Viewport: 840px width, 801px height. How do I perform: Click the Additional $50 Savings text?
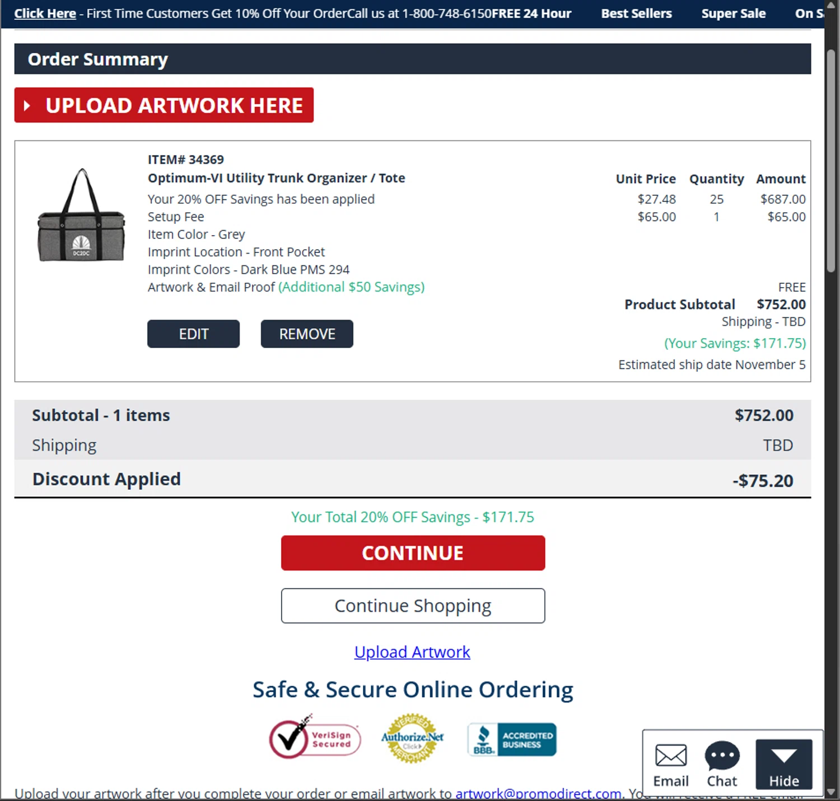[351, 287]
